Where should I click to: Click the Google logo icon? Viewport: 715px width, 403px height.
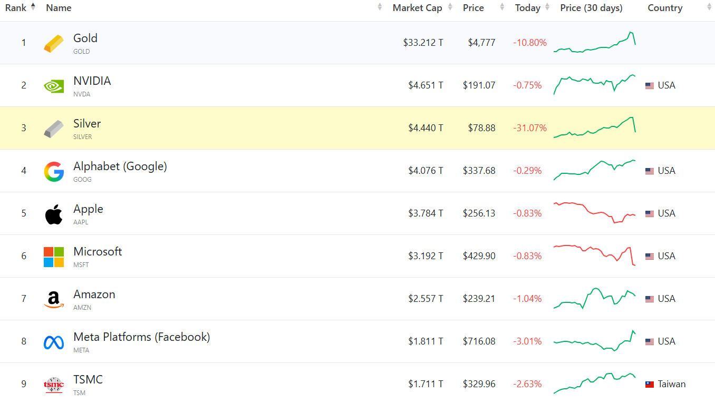pos(54,172)
